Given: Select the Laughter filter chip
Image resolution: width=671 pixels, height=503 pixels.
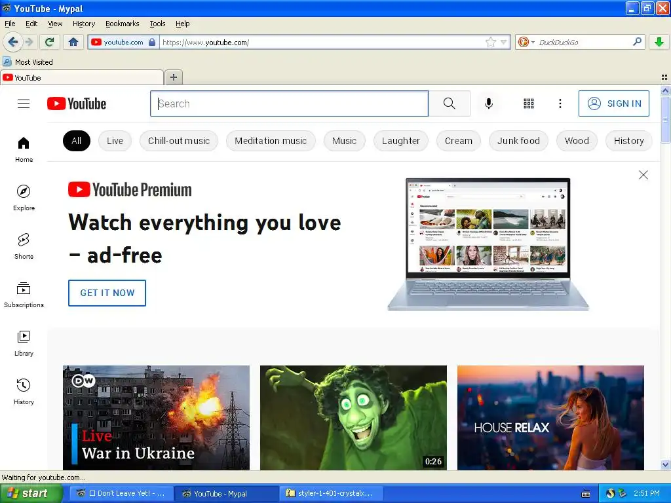Looking at the screenshot, I should coord(401,141).
